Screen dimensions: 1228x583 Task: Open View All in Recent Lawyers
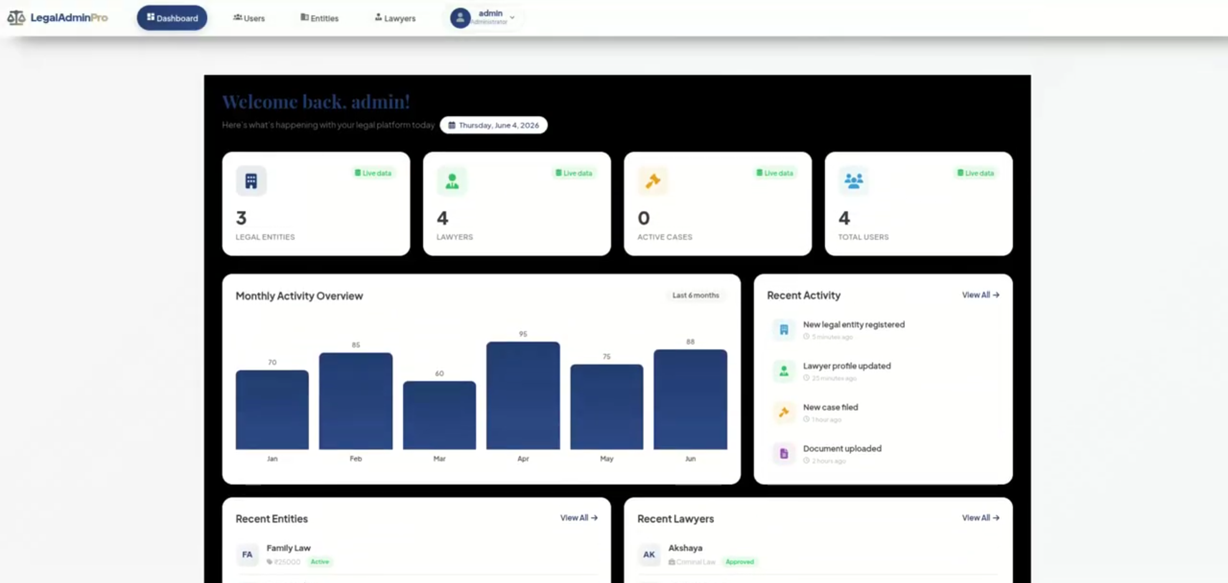pyautogui.click(x=980, y=518)
